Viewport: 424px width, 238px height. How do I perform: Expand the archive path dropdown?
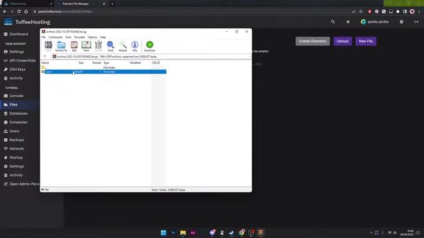point(249,57)
